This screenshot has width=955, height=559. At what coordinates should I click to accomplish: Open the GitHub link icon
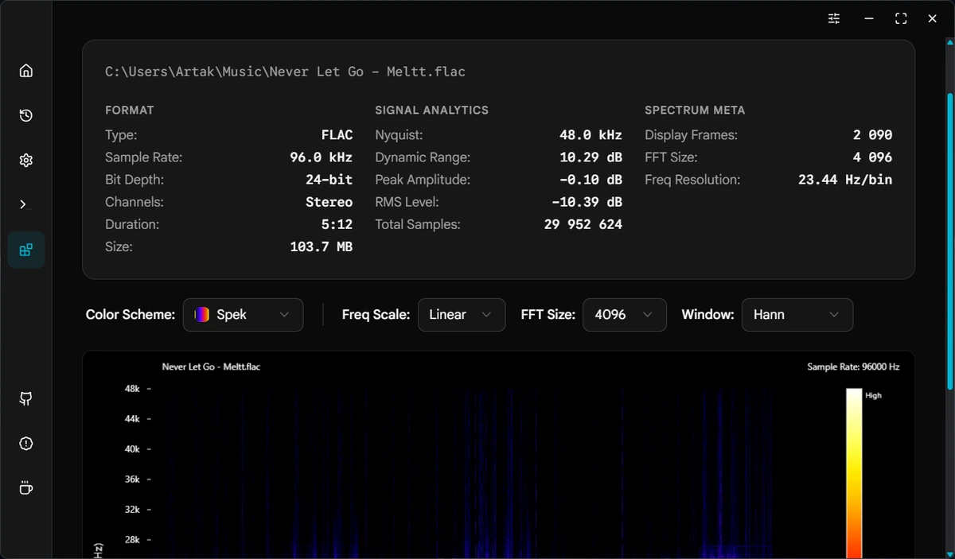click(x=26, y=399)
